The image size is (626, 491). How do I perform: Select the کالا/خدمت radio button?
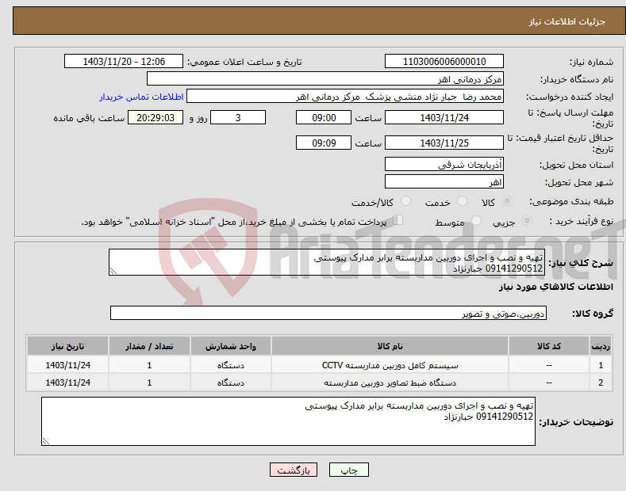point(405,201)
